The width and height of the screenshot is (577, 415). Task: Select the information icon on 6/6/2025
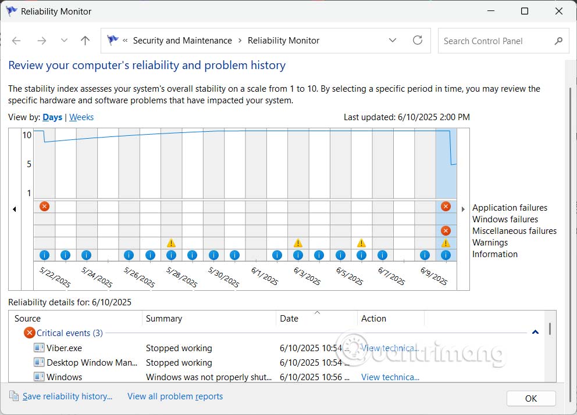[361, 255]
